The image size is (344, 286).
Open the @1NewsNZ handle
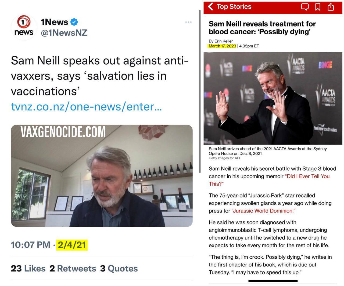(64, 33)
